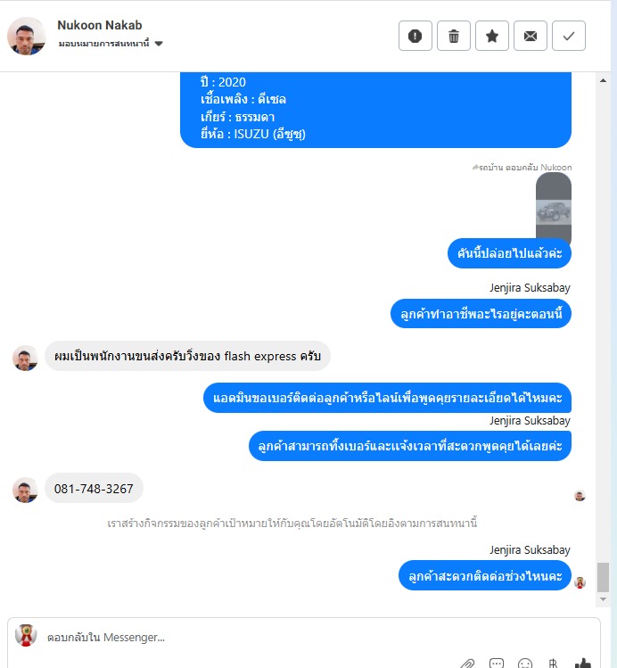Delete conversation using the trash icon

pos(454,36)
